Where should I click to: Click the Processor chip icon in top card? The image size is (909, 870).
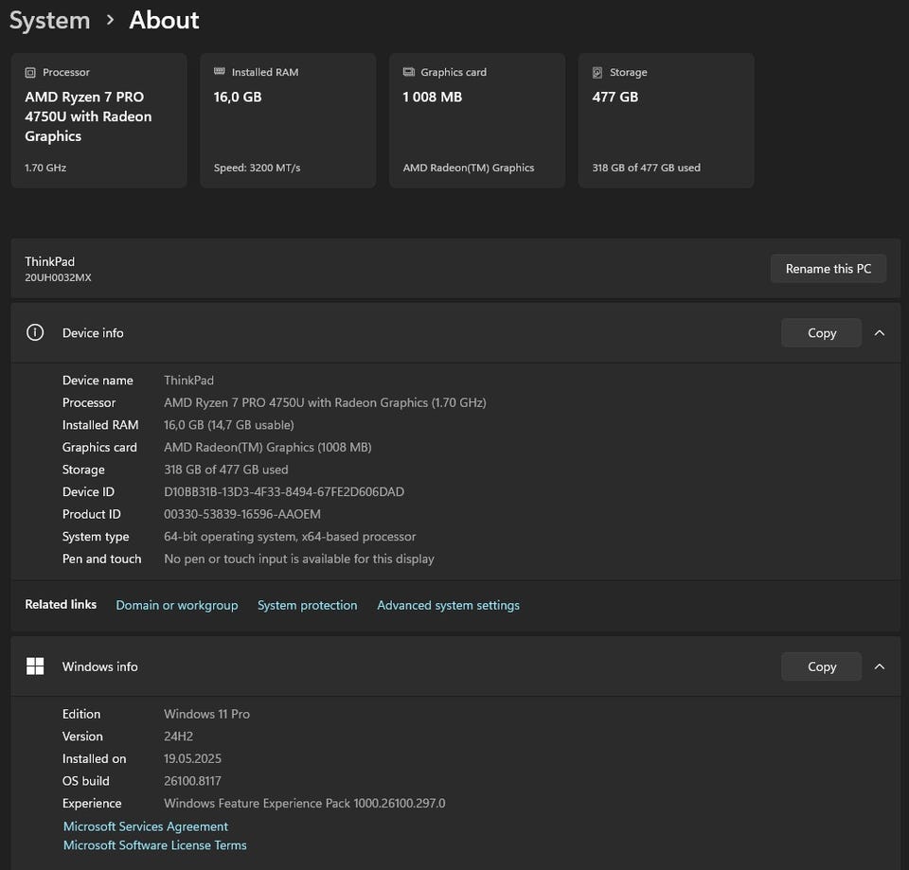click(30, 73)
